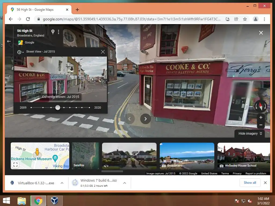This screenshot has height=206, width=275.
Task: Click the compass north indicator
Action: coord(260,106)
